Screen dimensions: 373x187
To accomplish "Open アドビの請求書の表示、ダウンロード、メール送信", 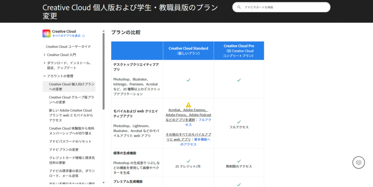I will point(72,173).
